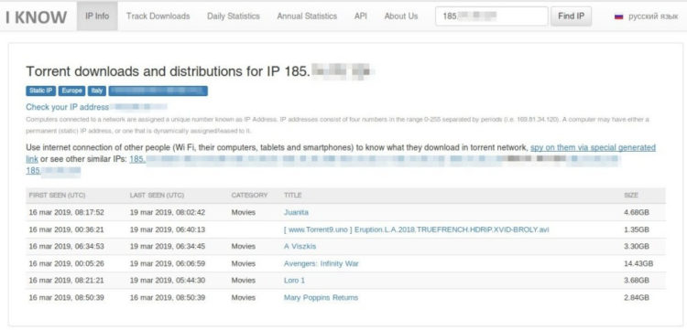
Task: Sort by LAST SEEN (UTC) column header
Action: click(x=157, y=195)
